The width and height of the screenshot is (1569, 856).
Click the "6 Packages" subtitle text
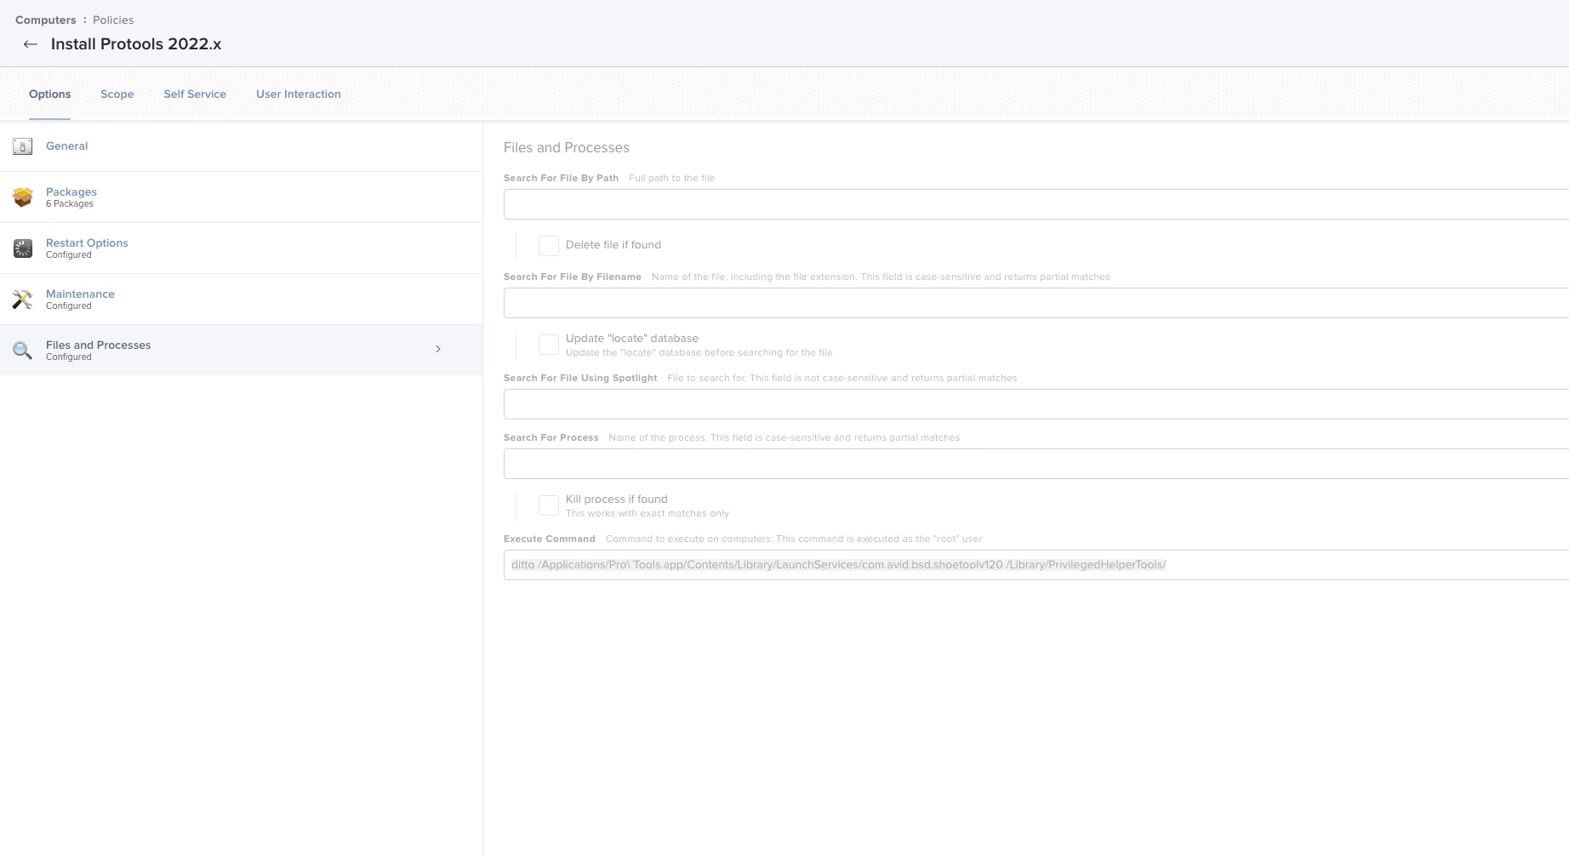pyautogui.click(x=70, y=203)
